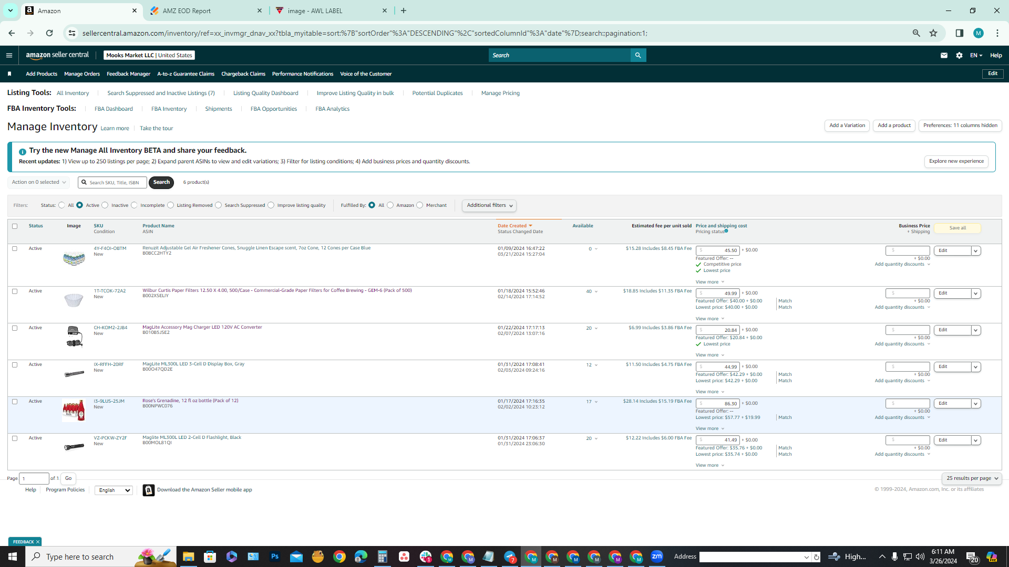Open File Explorer from the taskbar
The height and width of the screenshot is (567, 1009).
pos(188,556)
